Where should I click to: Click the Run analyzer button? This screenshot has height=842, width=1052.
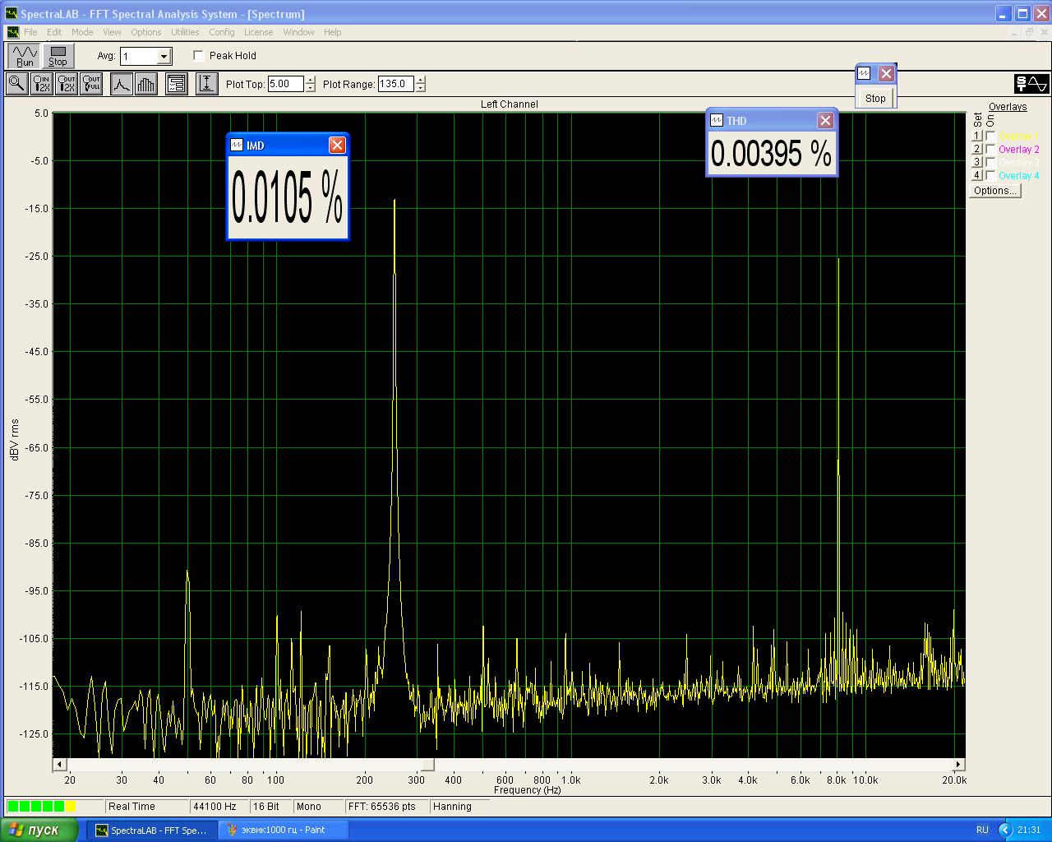coord(25,56)
